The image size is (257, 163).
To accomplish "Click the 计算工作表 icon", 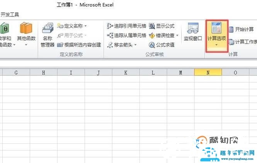I will coord(231,42).
